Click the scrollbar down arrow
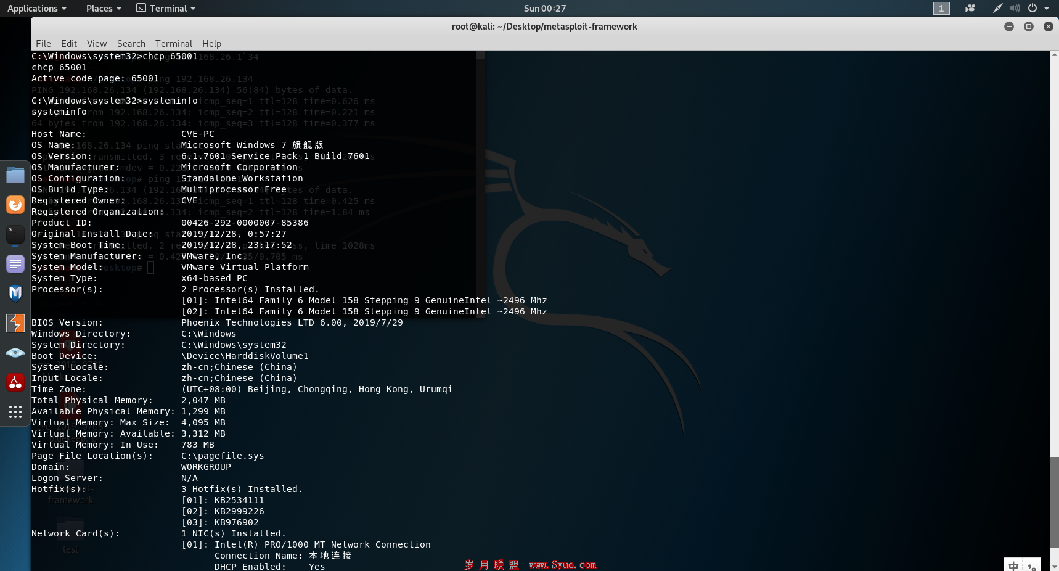 1055,566
